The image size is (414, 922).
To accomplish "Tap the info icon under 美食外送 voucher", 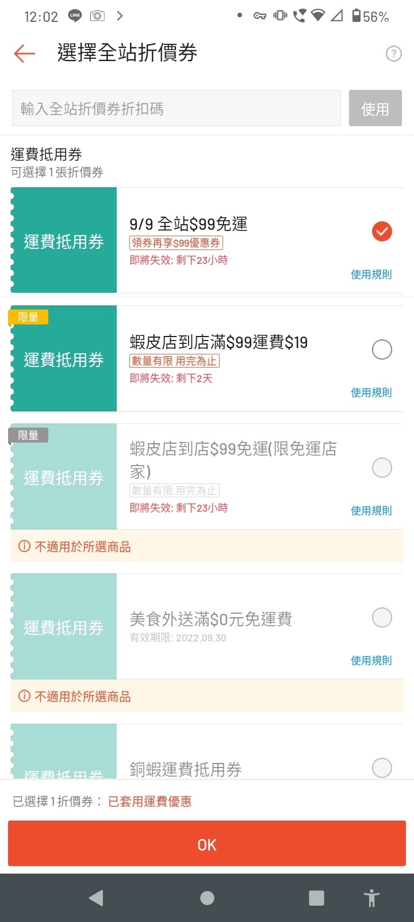I will [24, 696].
